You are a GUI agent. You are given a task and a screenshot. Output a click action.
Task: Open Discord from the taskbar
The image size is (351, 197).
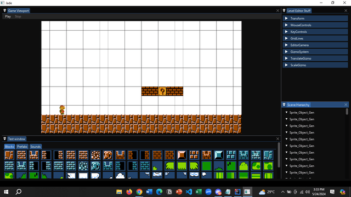pos(218,192)
